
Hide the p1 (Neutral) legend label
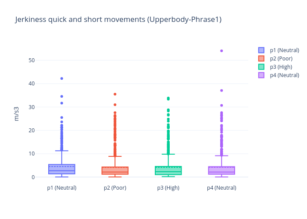284,50
